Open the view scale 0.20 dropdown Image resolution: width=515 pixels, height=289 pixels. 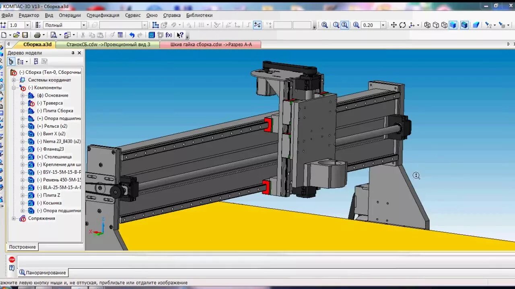pos(383,25)
